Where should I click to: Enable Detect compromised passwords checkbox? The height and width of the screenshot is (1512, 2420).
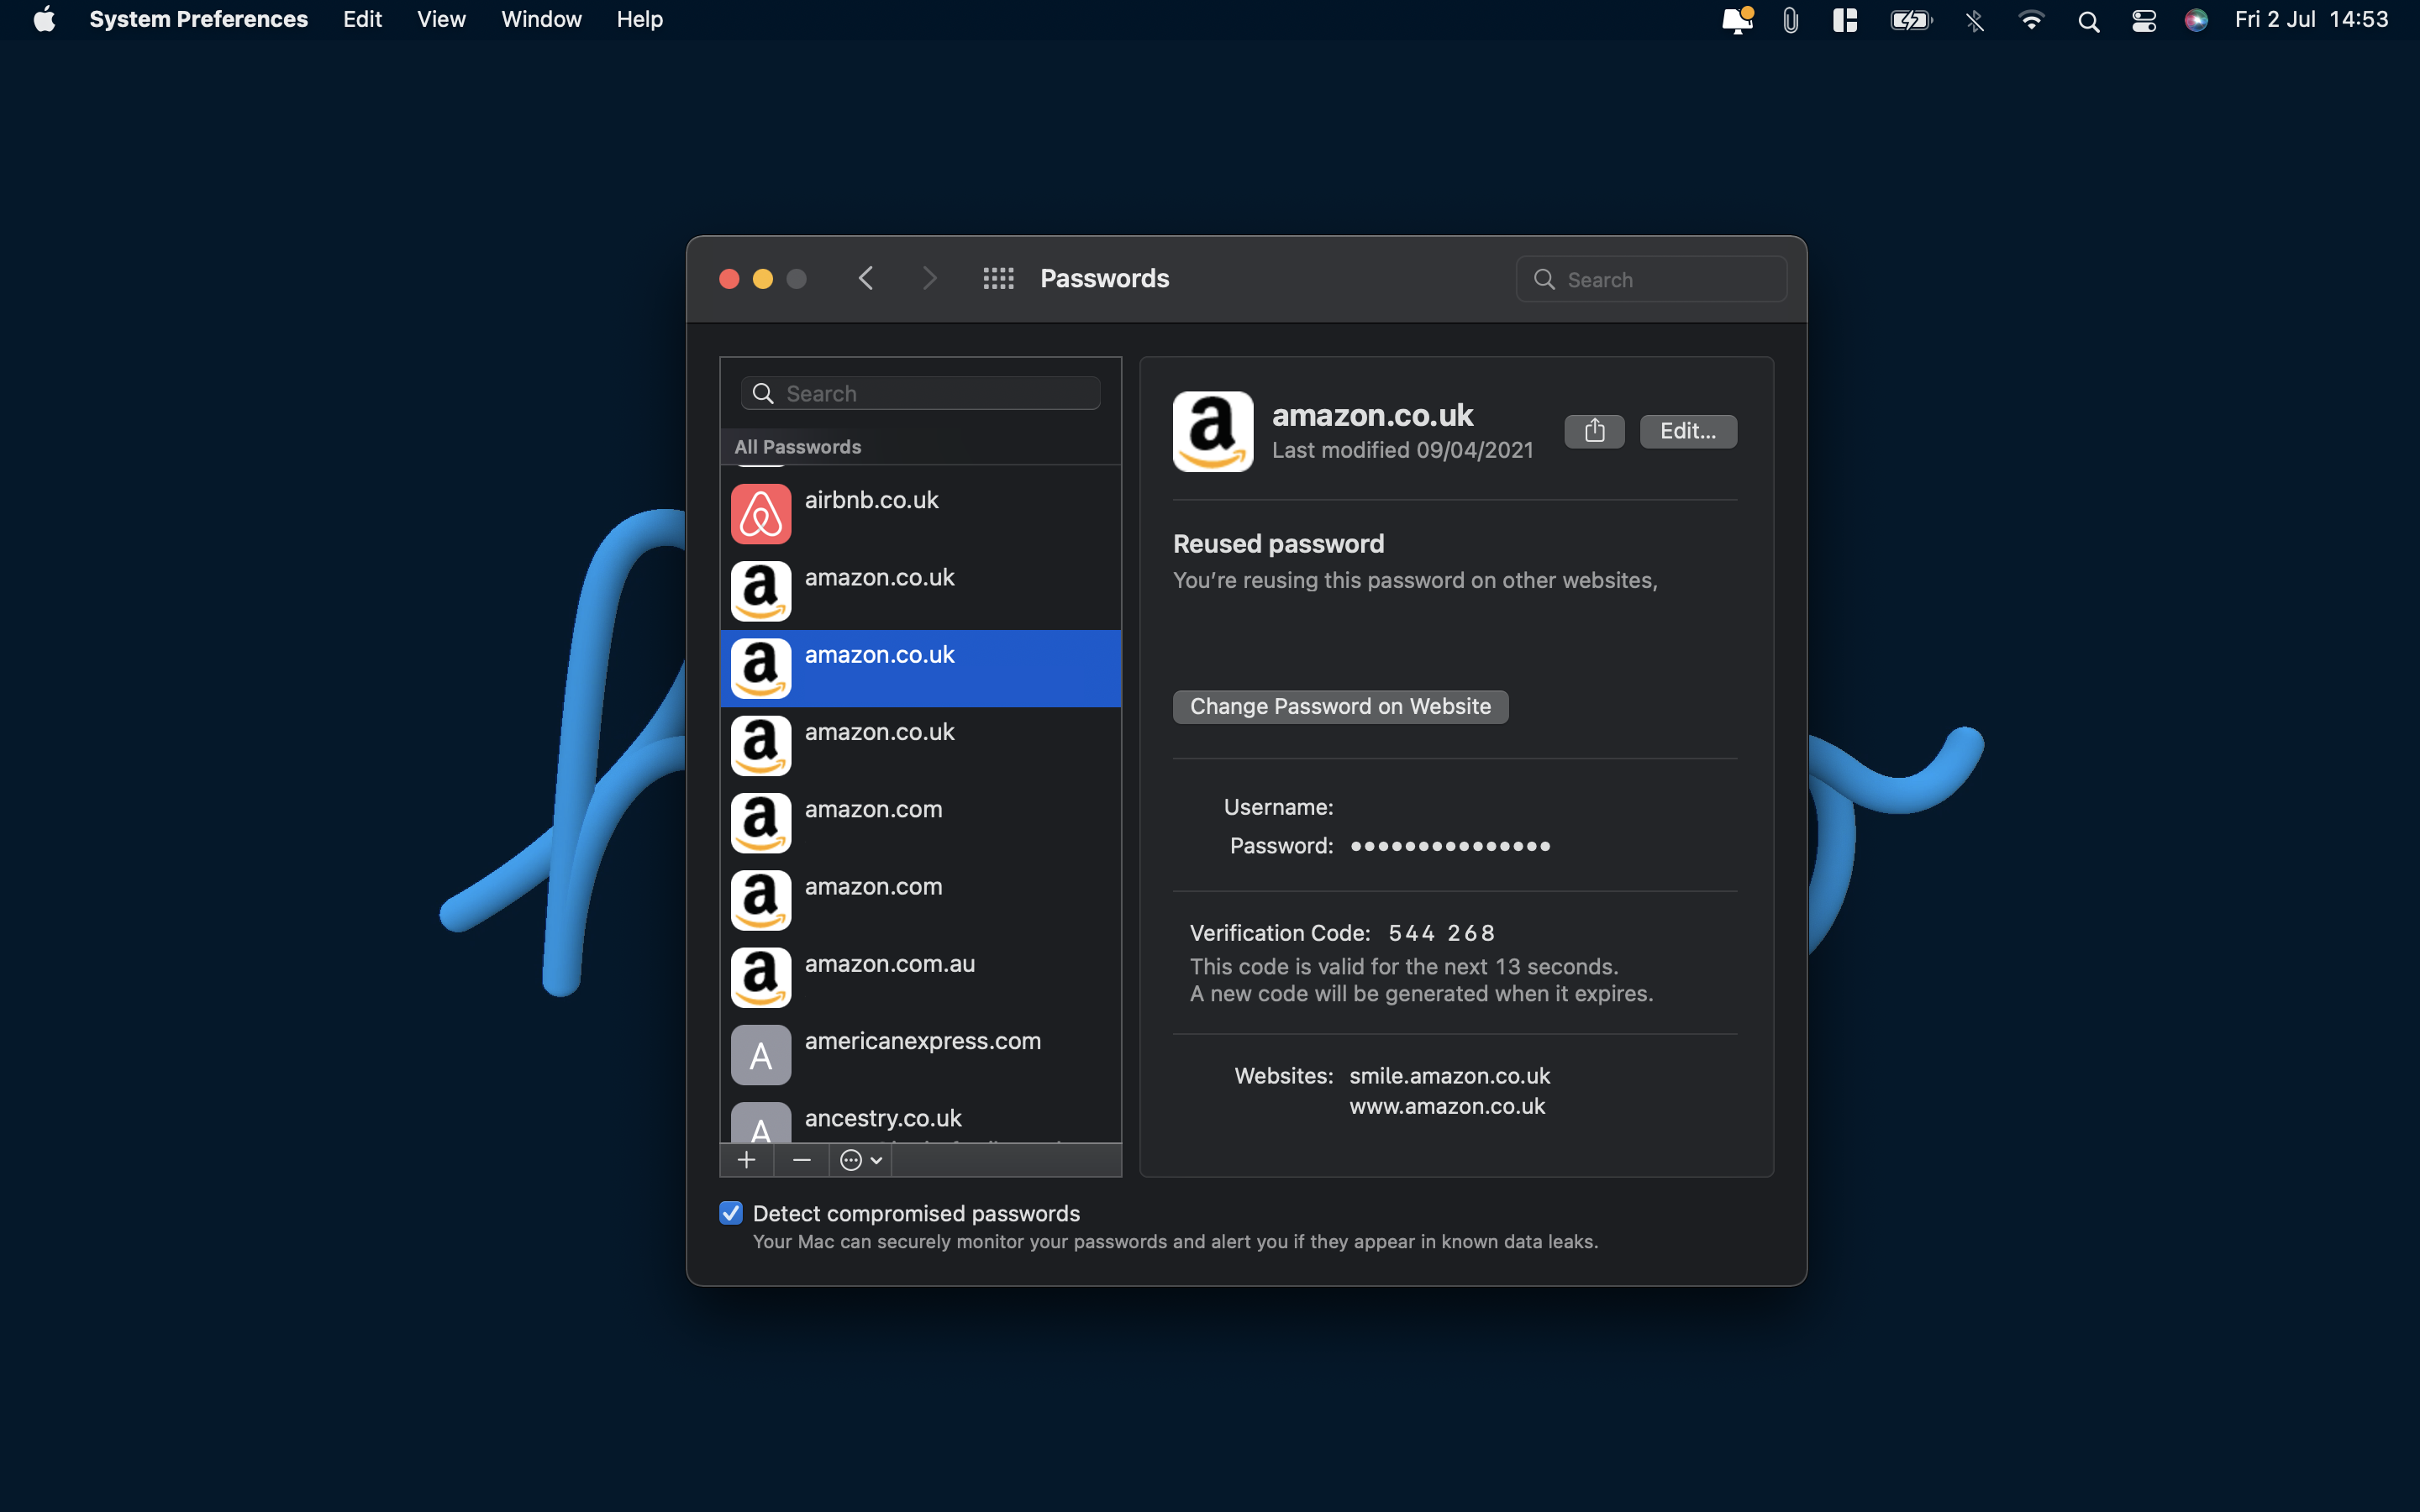[730, 1212]
